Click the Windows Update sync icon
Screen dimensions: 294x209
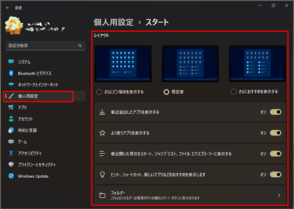tap(11, 176)
